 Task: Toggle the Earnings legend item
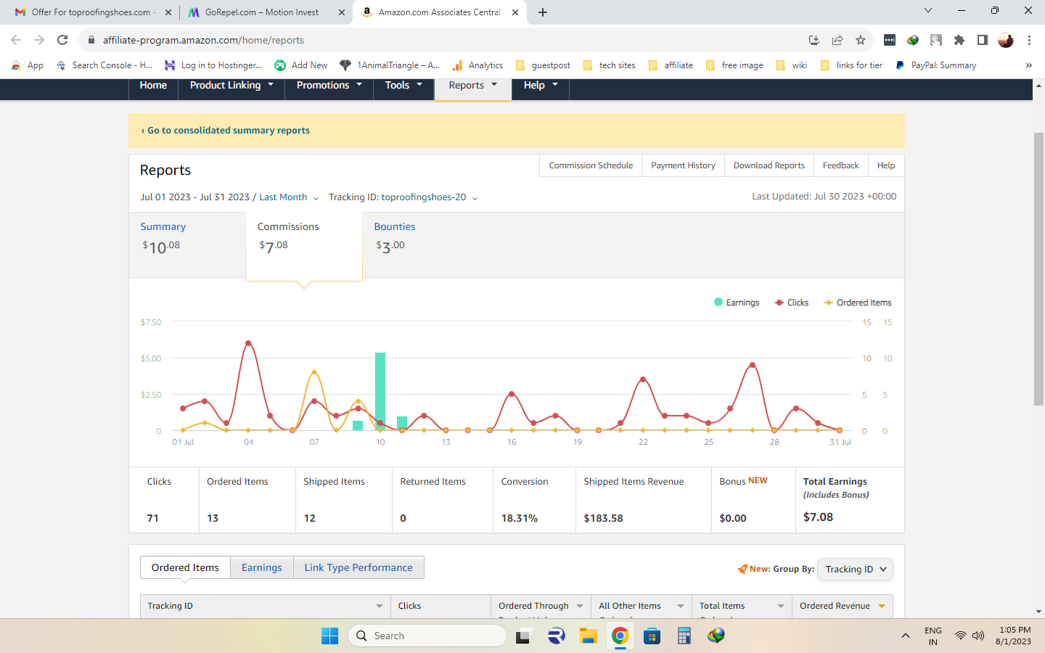737,303
